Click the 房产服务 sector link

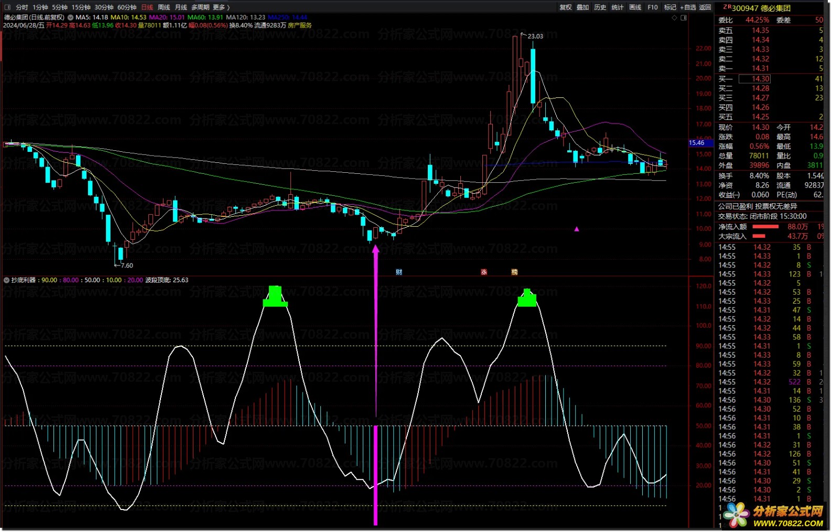point(300,25)
